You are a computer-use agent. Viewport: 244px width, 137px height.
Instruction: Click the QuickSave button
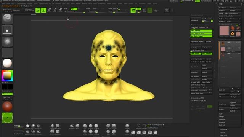pyautogui.click(x=174, y=1)
